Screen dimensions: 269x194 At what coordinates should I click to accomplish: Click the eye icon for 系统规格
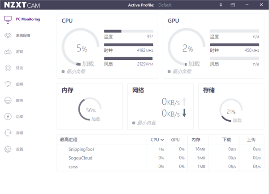[8, 35]
